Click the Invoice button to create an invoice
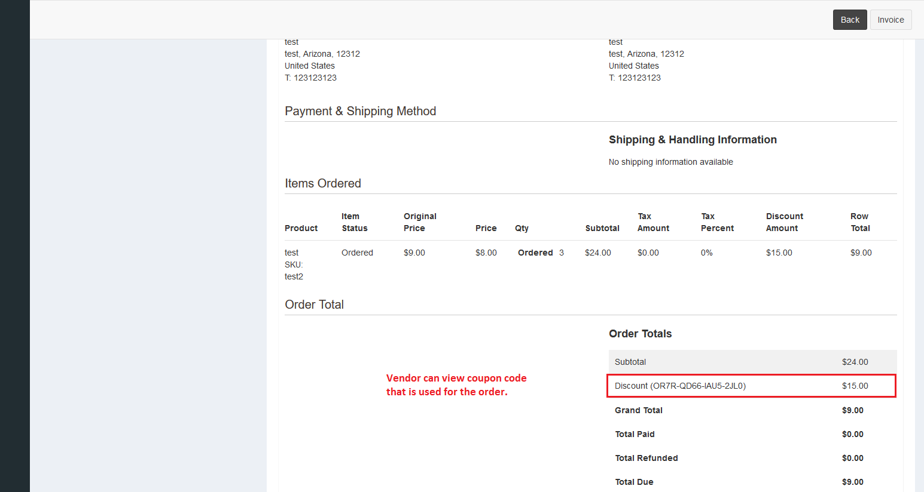Screen dimensions: 924x492 (891, 19)
